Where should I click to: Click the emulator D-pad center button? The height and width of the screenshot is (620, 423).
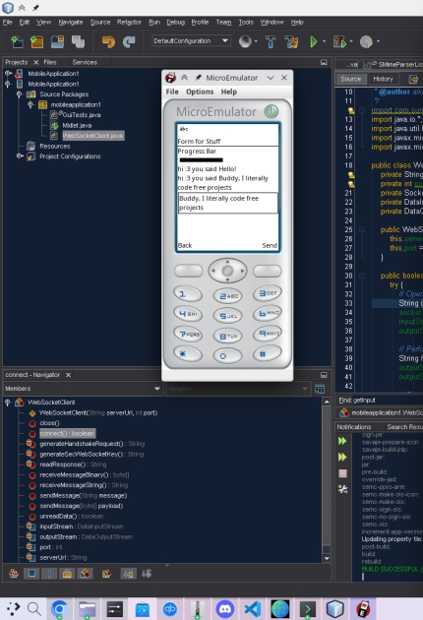(227, 271)
